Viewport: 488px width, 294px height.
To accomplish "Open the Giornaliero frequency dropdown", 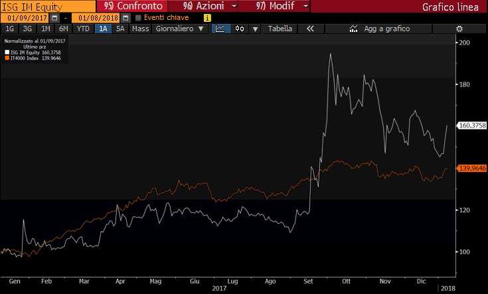I will tap(179, 29).
